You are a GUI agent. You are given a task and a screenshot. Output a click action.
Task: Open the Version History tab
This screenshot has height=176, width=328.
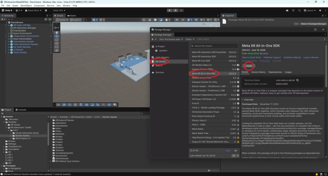click(258, 72)
